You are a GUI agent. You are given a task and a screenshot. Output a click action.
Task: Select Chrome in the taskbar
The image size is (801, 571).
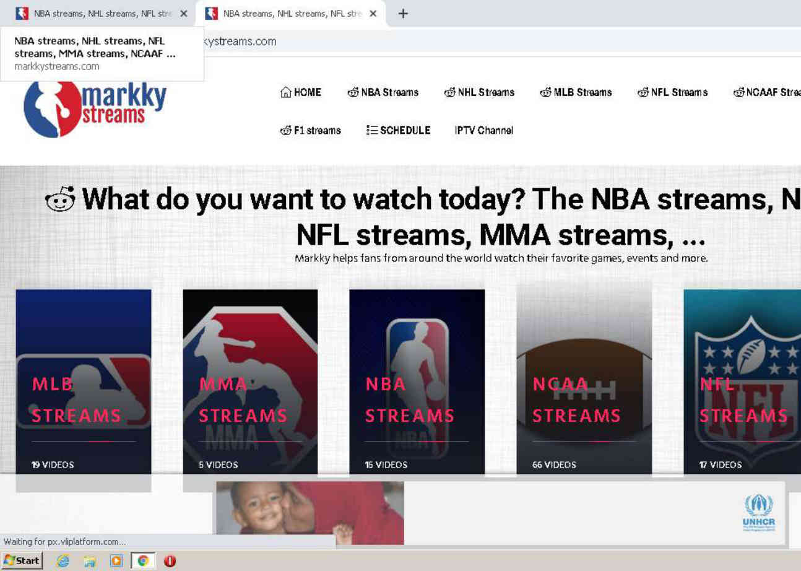[143, 560]
